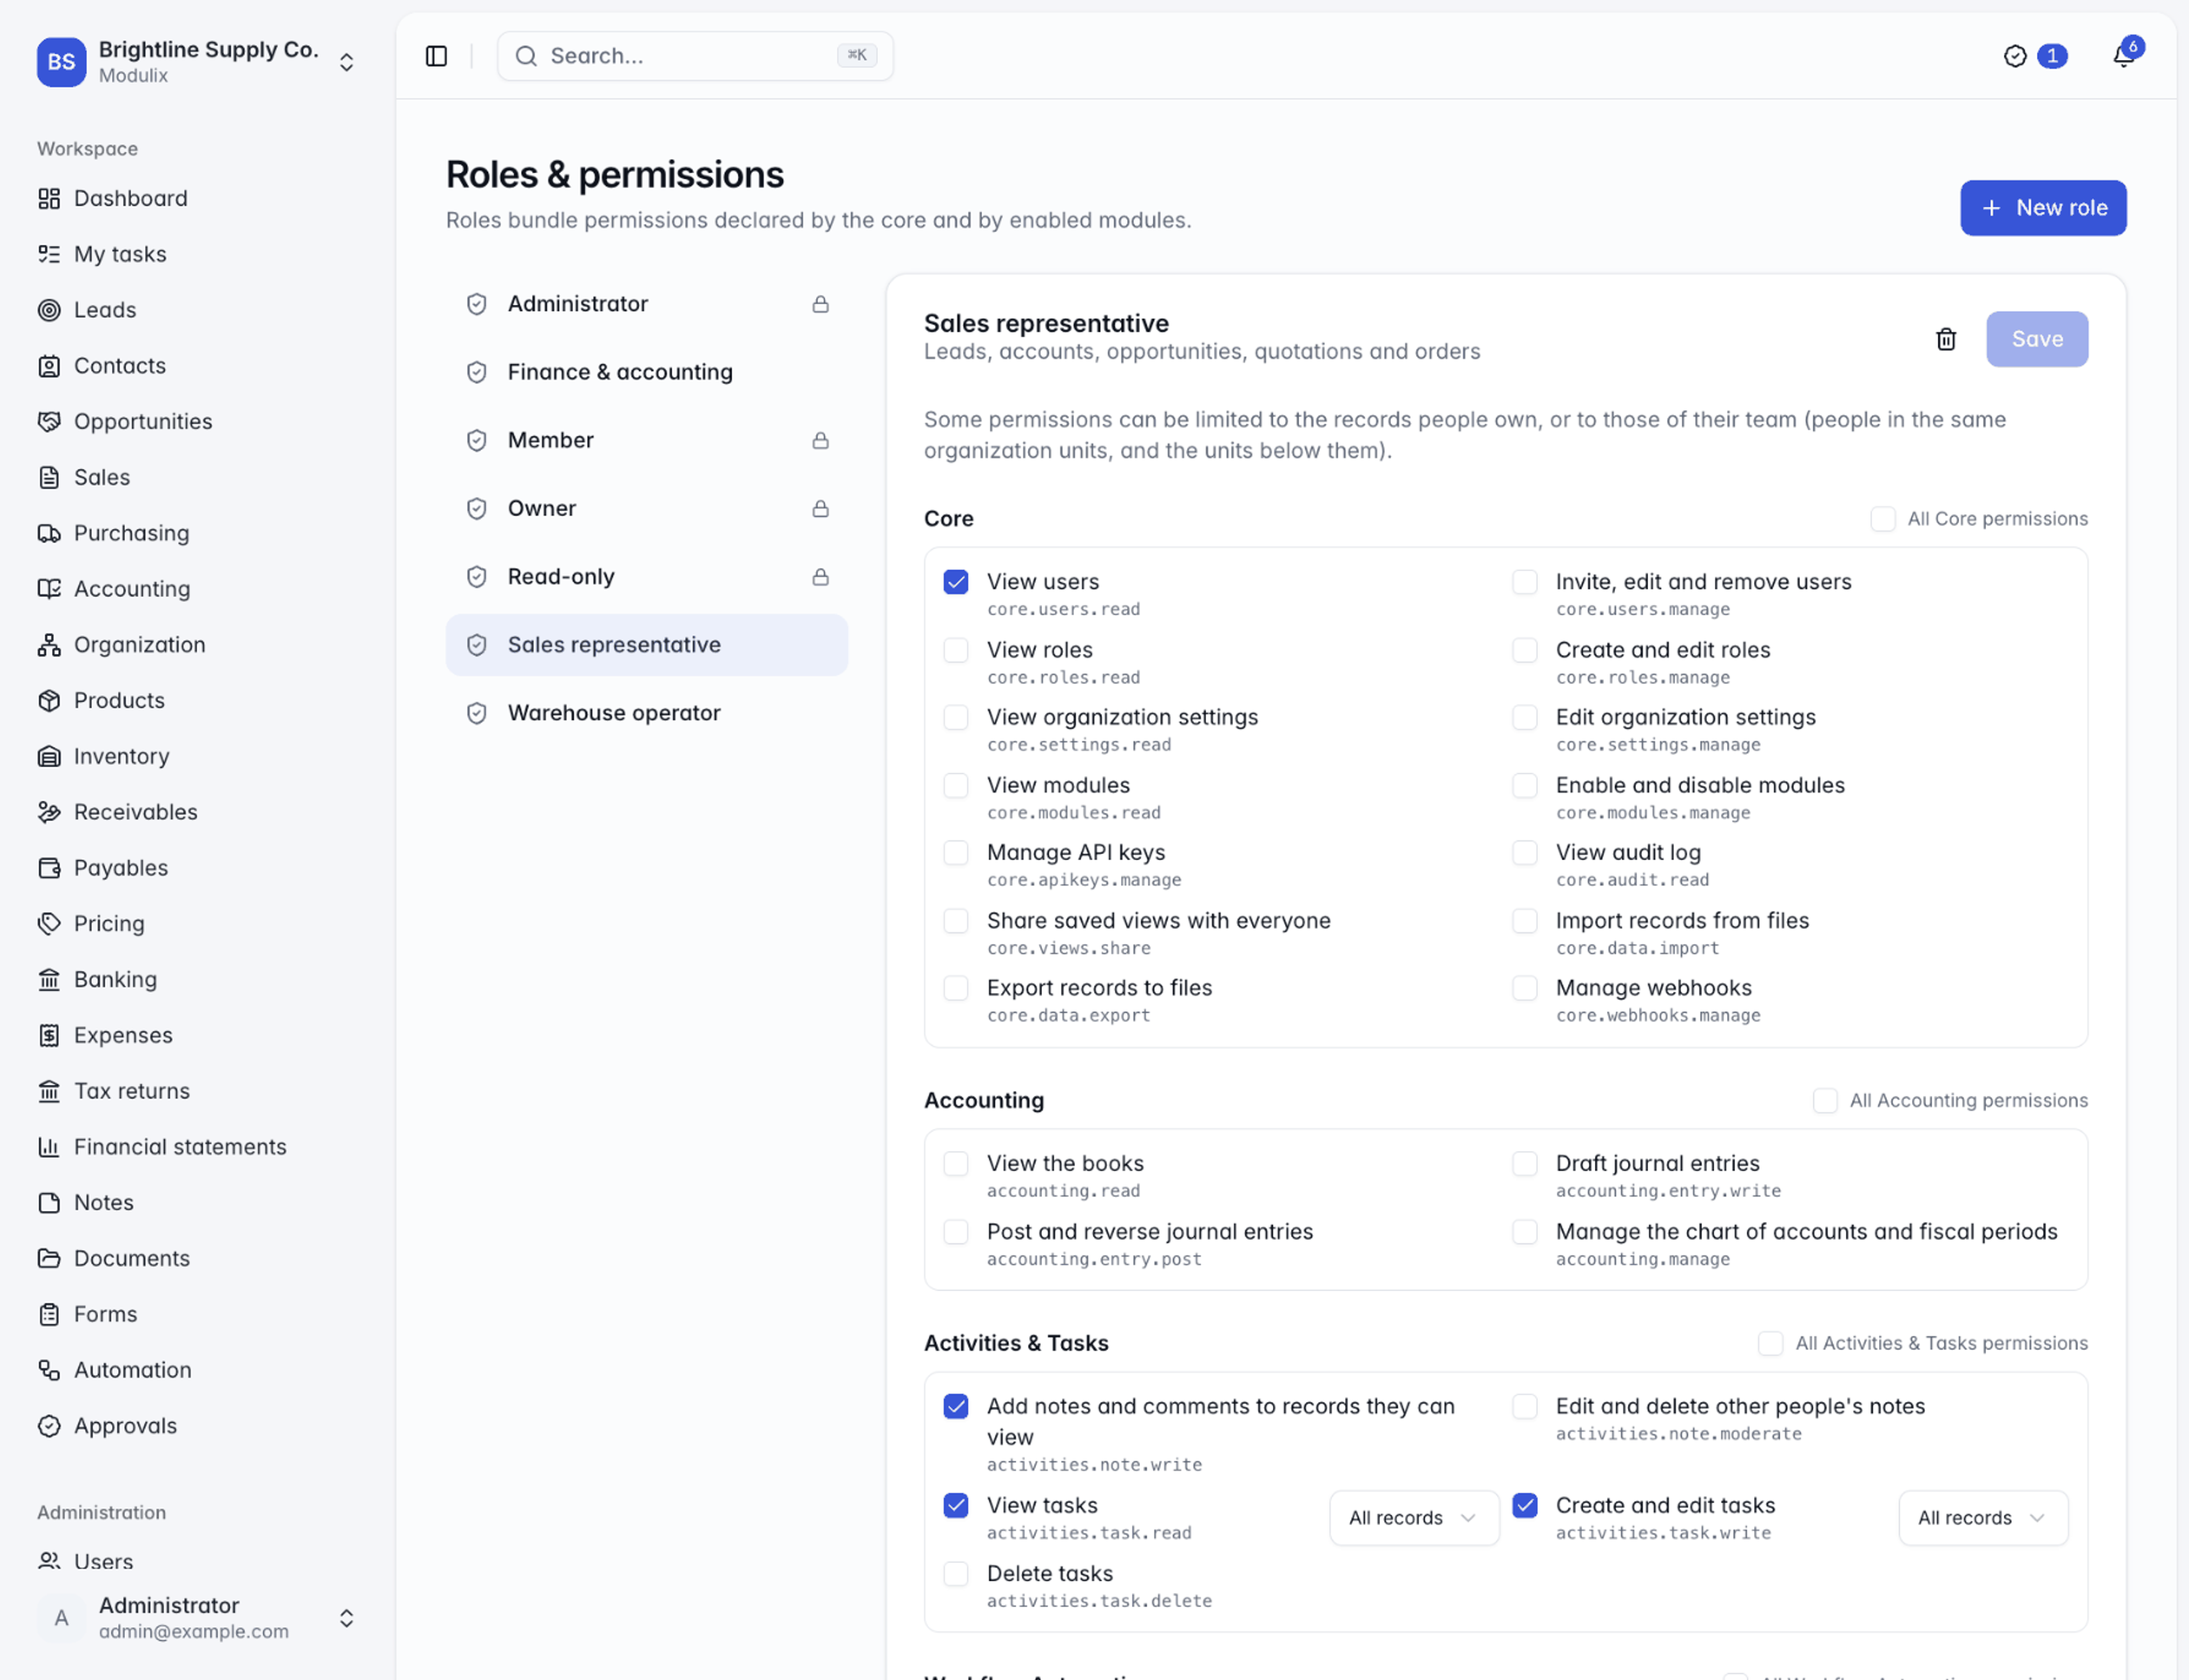This screenshot has height=1680, width=2189.
Task: Expand the workspace switcher chevron
Action: click(x=346, y=62)
